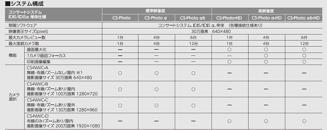Click the 標準解像度 group header
Screen dimensions: 327x130
pos(157,11)
